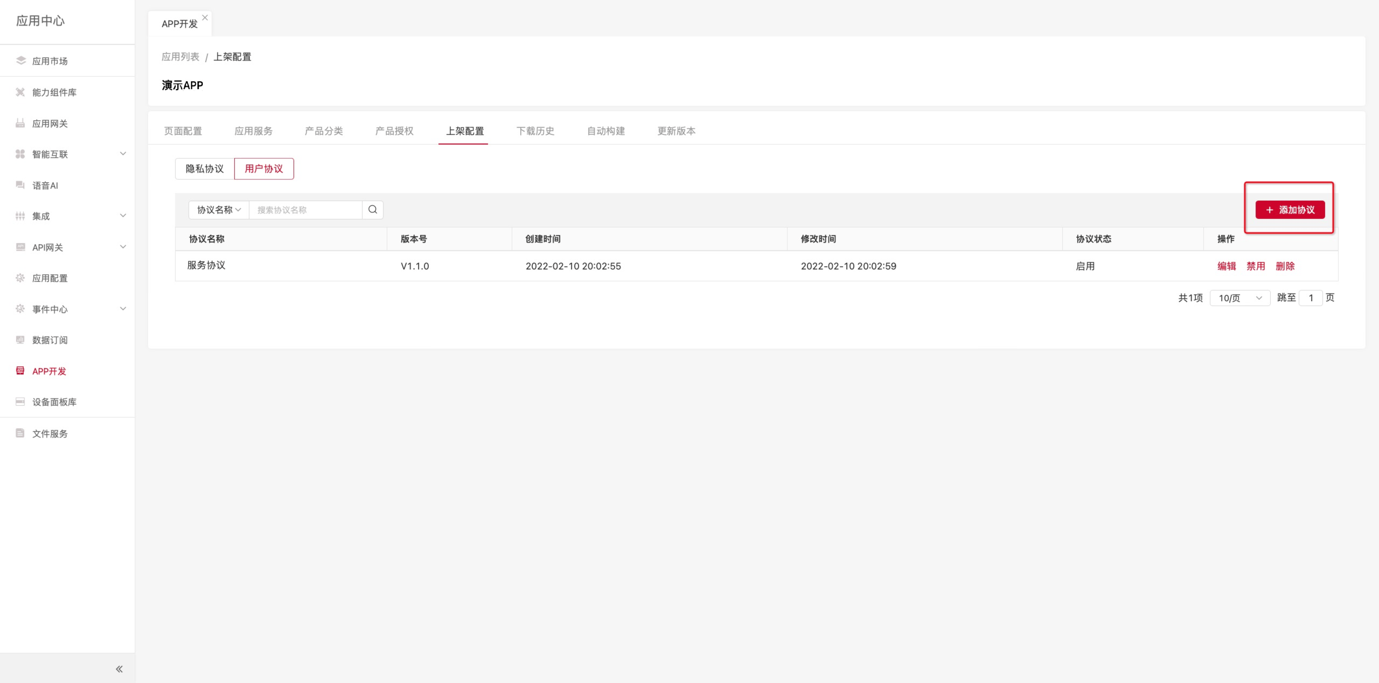Open 应用市场 sidebar icon
Screen dimensions: 1379x683
[x=21, y=61]
